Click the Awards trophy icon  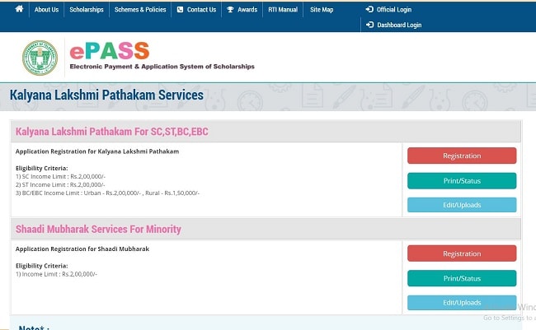coord(230,10)
